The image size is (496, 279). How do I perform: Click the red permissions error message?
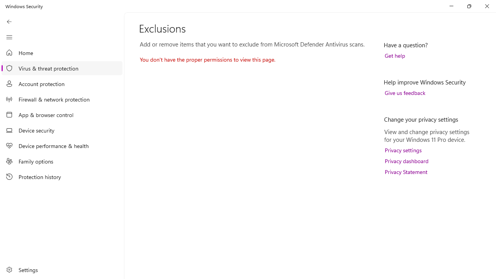[x=207, y=60]
